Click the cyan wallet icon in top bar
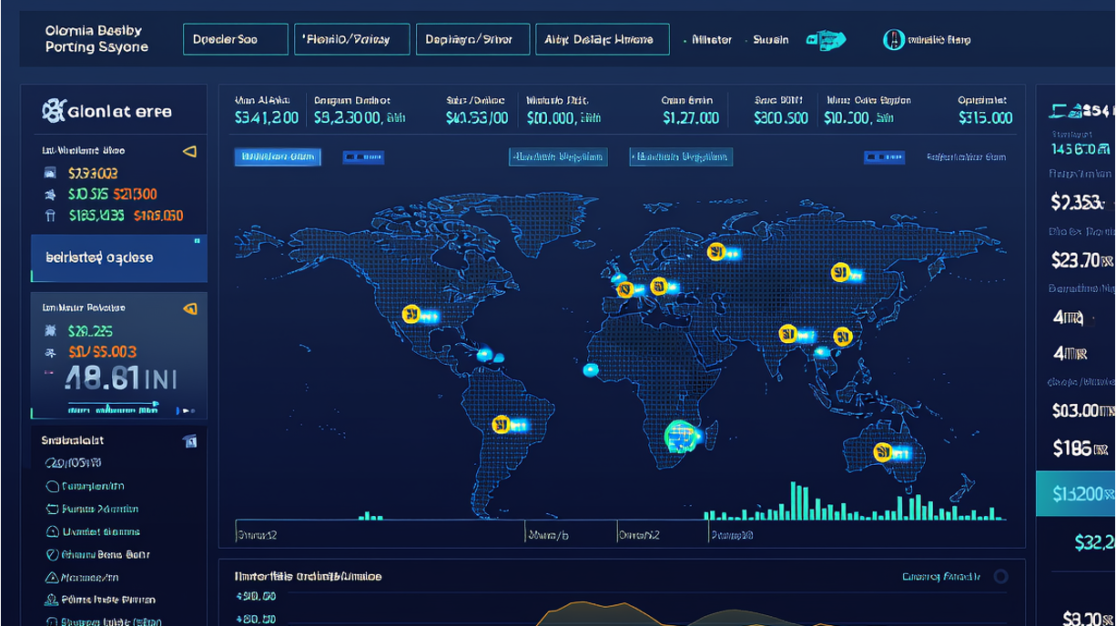1116x626 pixels. 827,40
